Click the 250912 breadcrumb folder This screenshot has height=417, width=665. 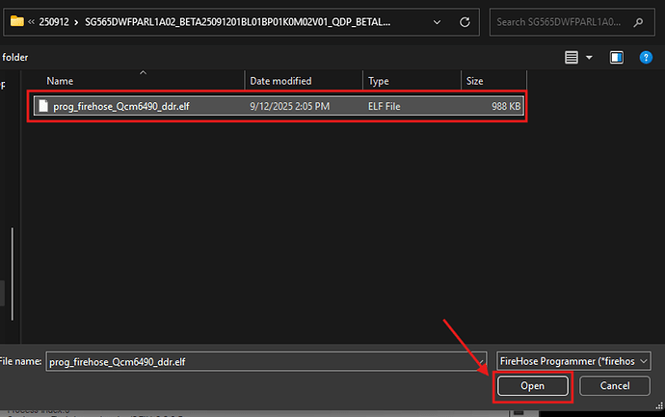54,22
